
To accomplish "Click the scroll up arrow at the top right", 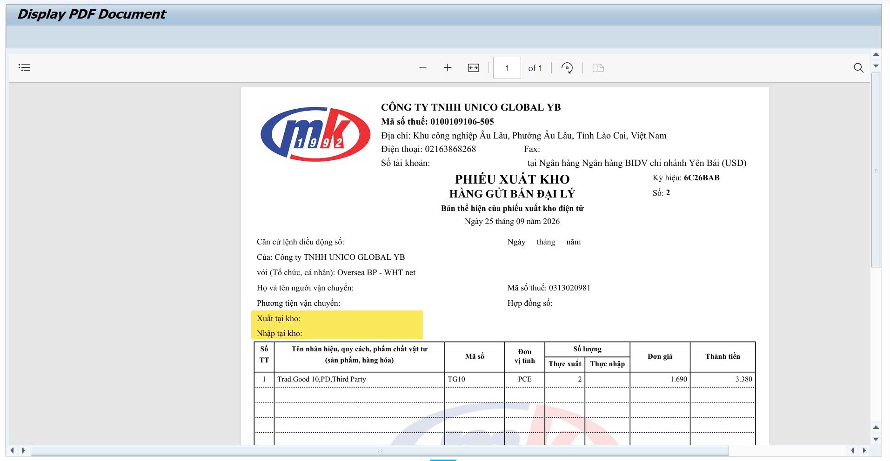I will [876, 54].
